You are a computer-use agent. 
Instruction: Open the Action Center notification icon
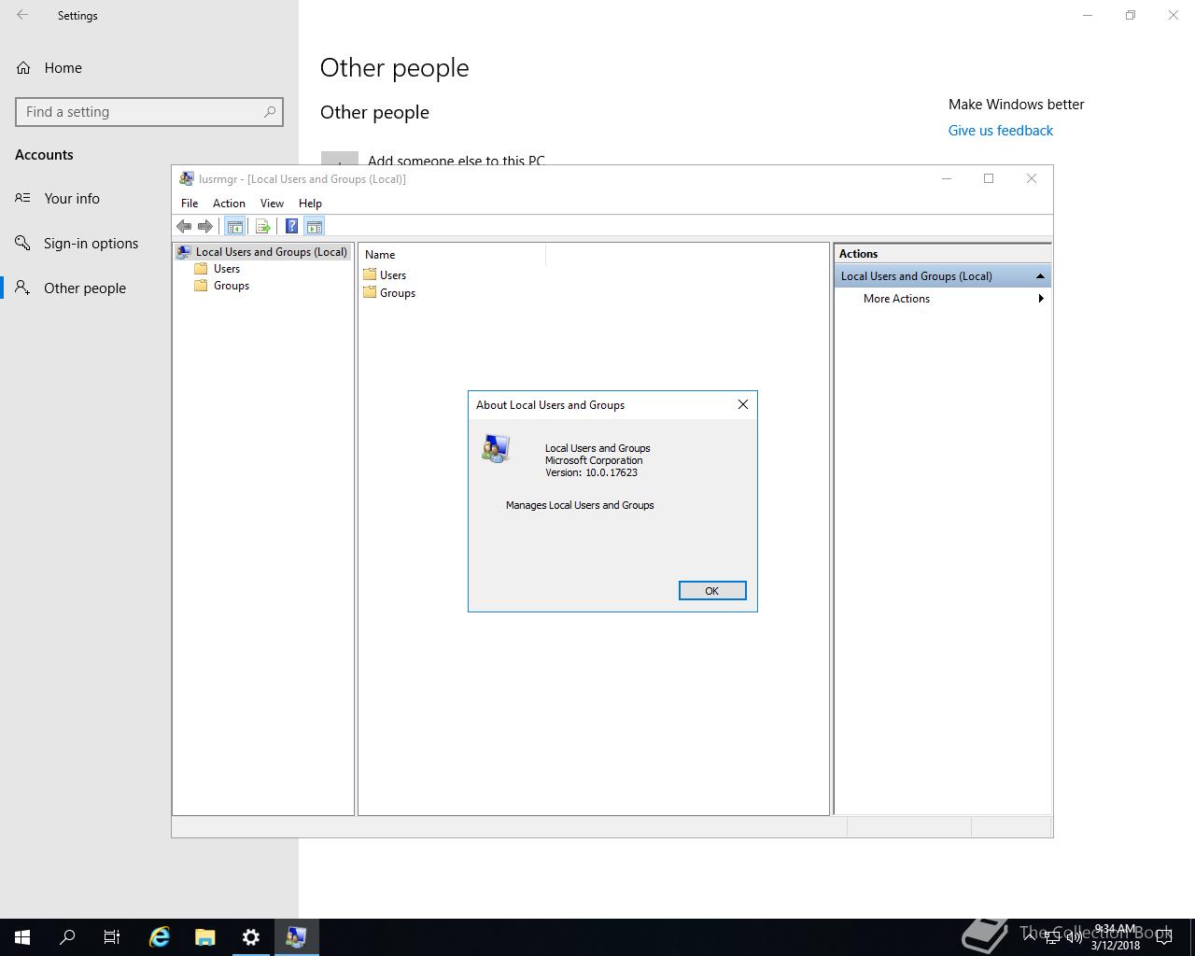[x=1164, y=937]
